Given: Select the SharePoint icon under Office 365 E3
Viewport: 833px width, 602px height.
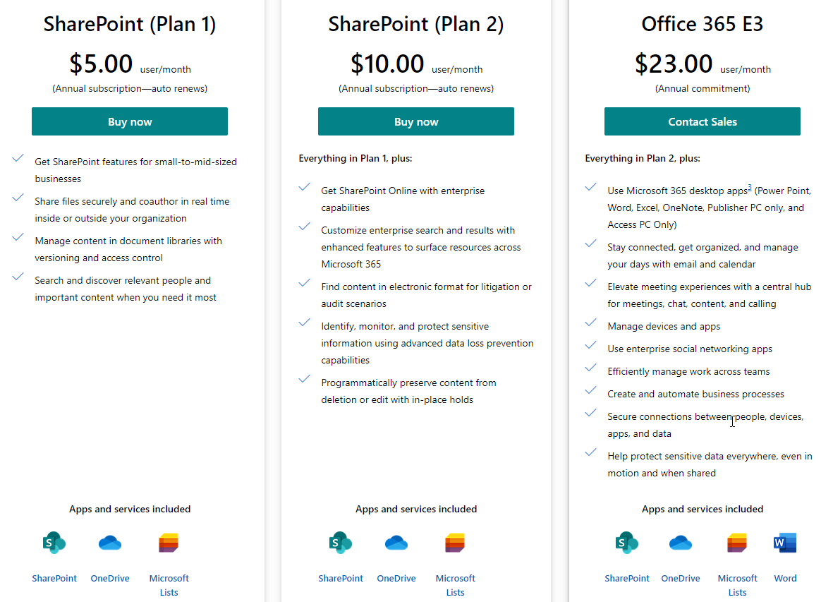Looking at the screenshot, I should pyautogui.click(x=627, y=543).
